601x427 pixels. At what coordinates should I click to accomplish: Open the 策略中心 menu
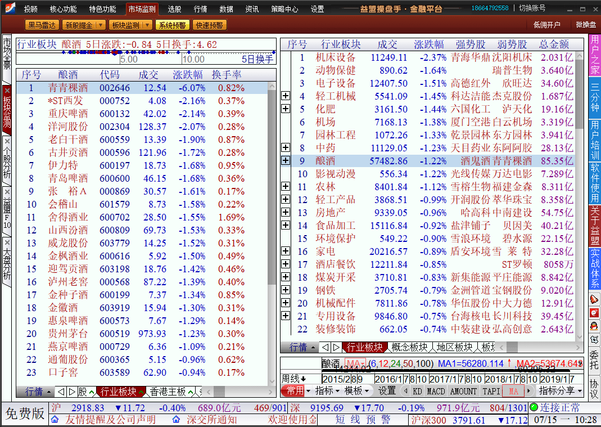coord(284,9)
